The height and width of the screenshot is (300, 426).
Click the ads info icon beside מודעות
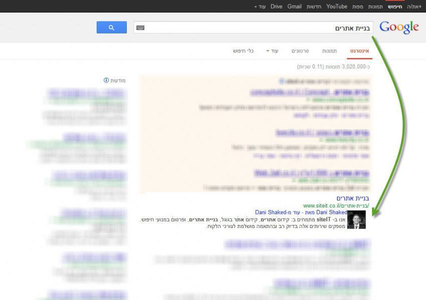coord(106,80)
